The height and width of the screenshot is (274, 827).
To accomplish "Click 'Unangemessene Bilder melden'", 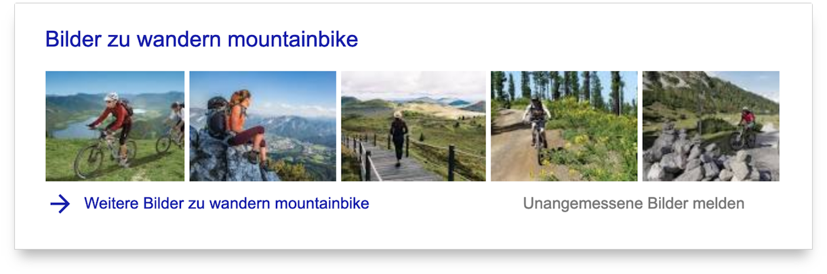I will coord(633,204).
